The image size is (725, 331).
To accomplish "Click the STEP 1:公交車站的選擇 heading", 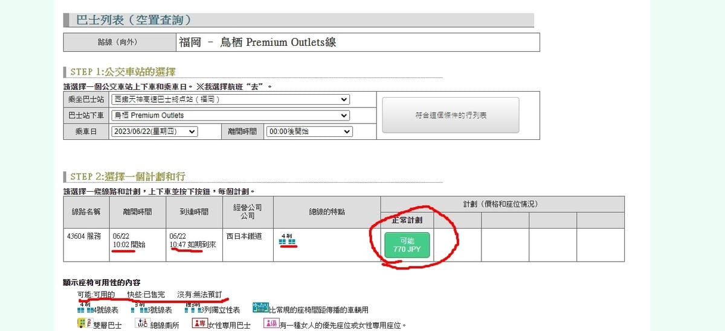I will 123,72.
